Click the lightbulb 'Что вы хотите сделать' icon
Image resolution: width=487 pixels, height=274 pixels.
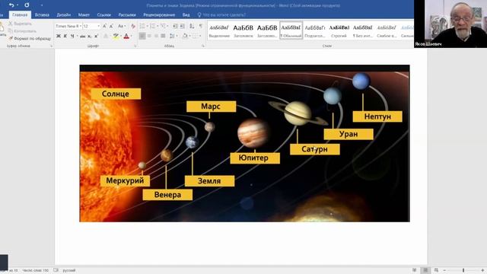tap(199, 14)
